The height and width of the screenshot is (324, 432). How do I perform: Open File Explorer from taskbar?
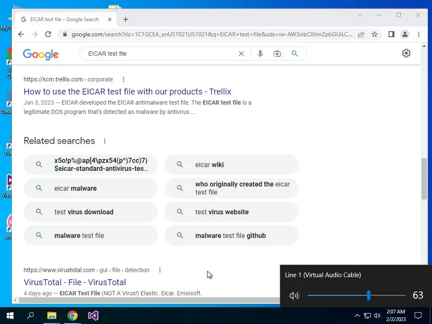click(x=51, y=316)
